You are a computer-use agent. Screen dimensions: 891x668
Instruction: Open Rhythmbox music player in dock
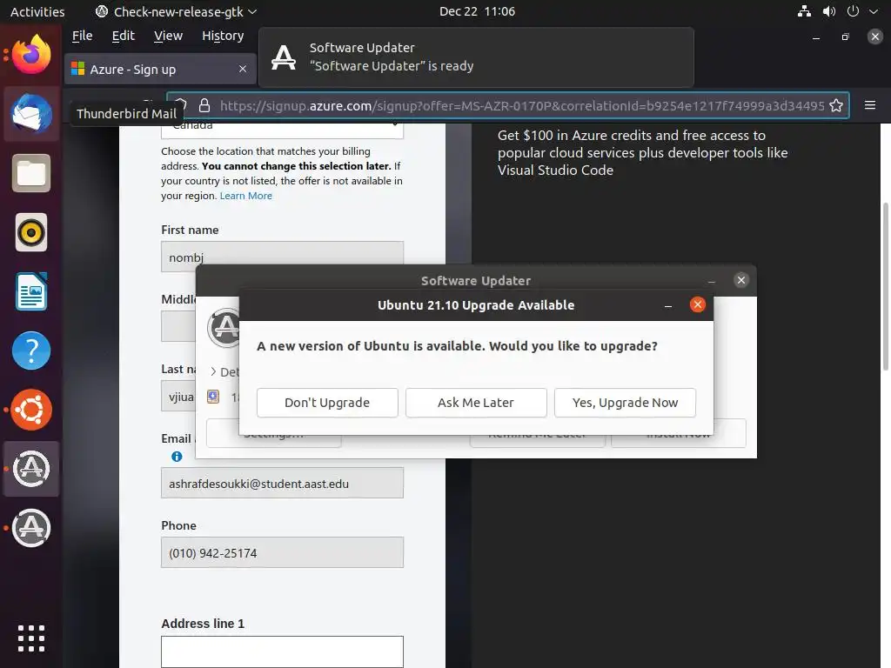tap(31, 232)
